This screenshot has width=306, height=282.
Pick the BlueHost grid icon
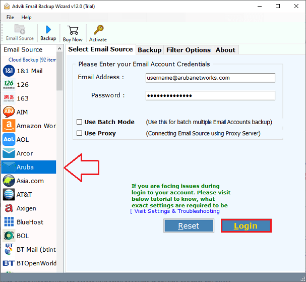coord(9,222)
